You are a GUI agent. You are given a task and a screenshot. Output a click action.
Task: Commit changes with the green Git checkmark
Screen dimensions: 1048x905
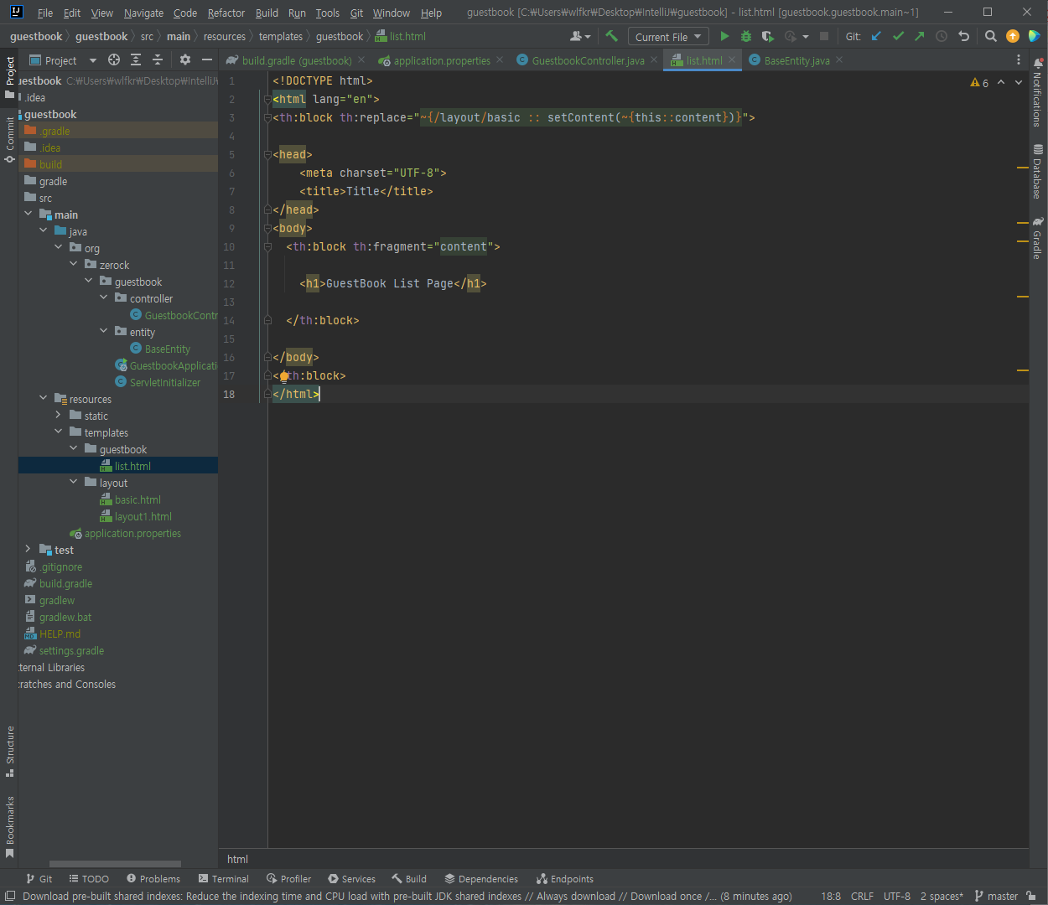click(x=899, y=36)
